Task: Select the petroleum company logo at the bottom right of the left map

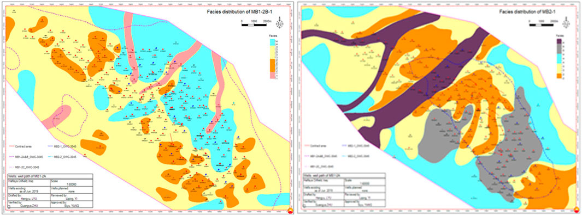Action: coord(290,211)
